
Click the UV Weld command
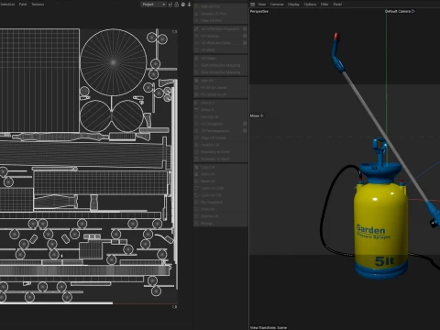click(220, 49)
